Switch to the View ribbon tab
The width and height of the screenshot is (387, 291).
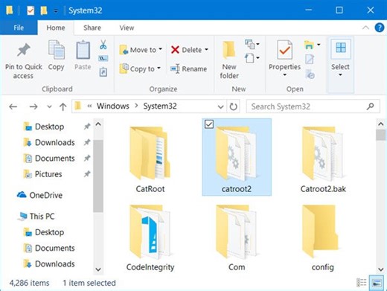pos(127,28)
